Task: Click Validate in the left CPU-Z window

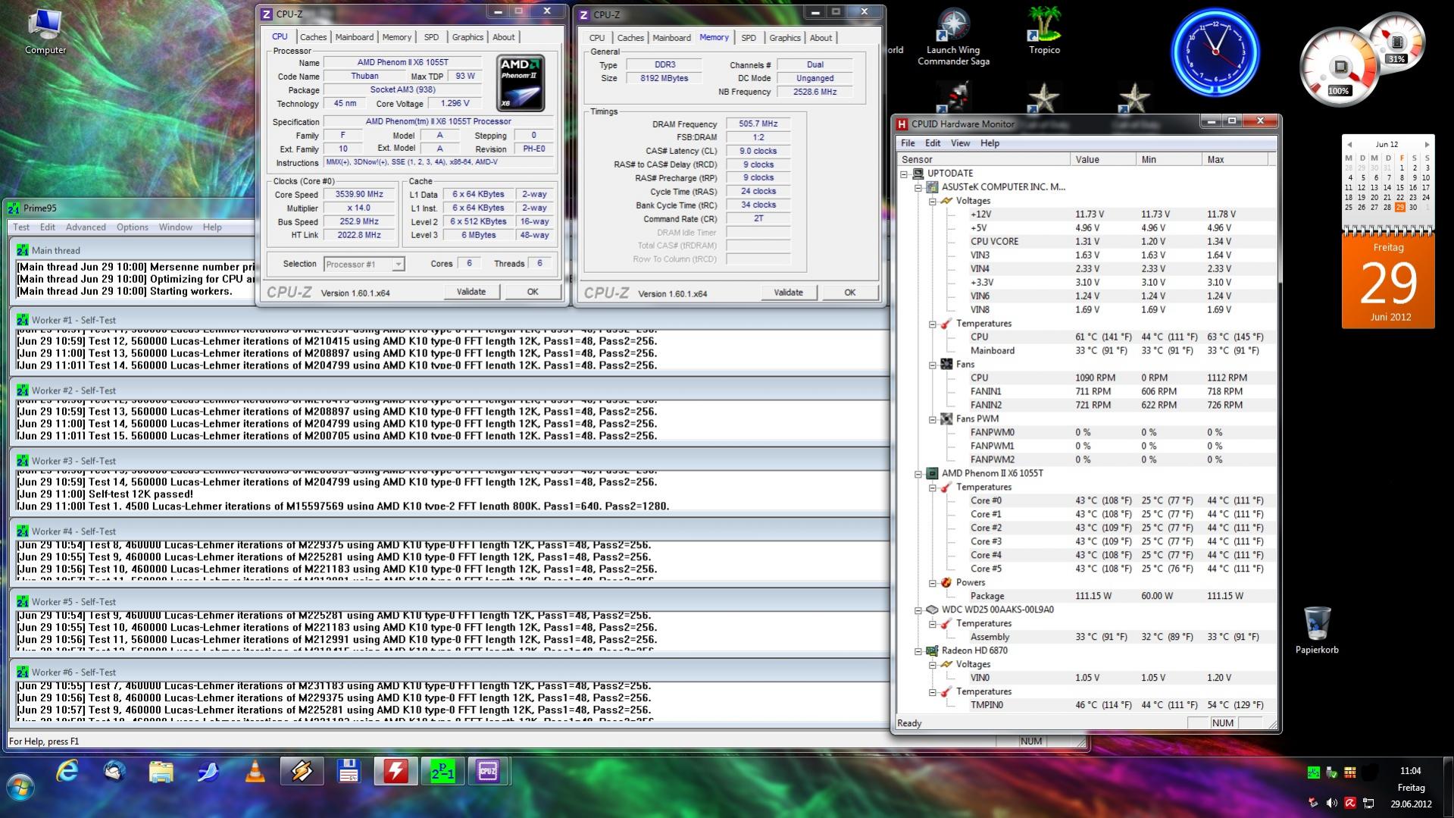Action: [471, 292]
